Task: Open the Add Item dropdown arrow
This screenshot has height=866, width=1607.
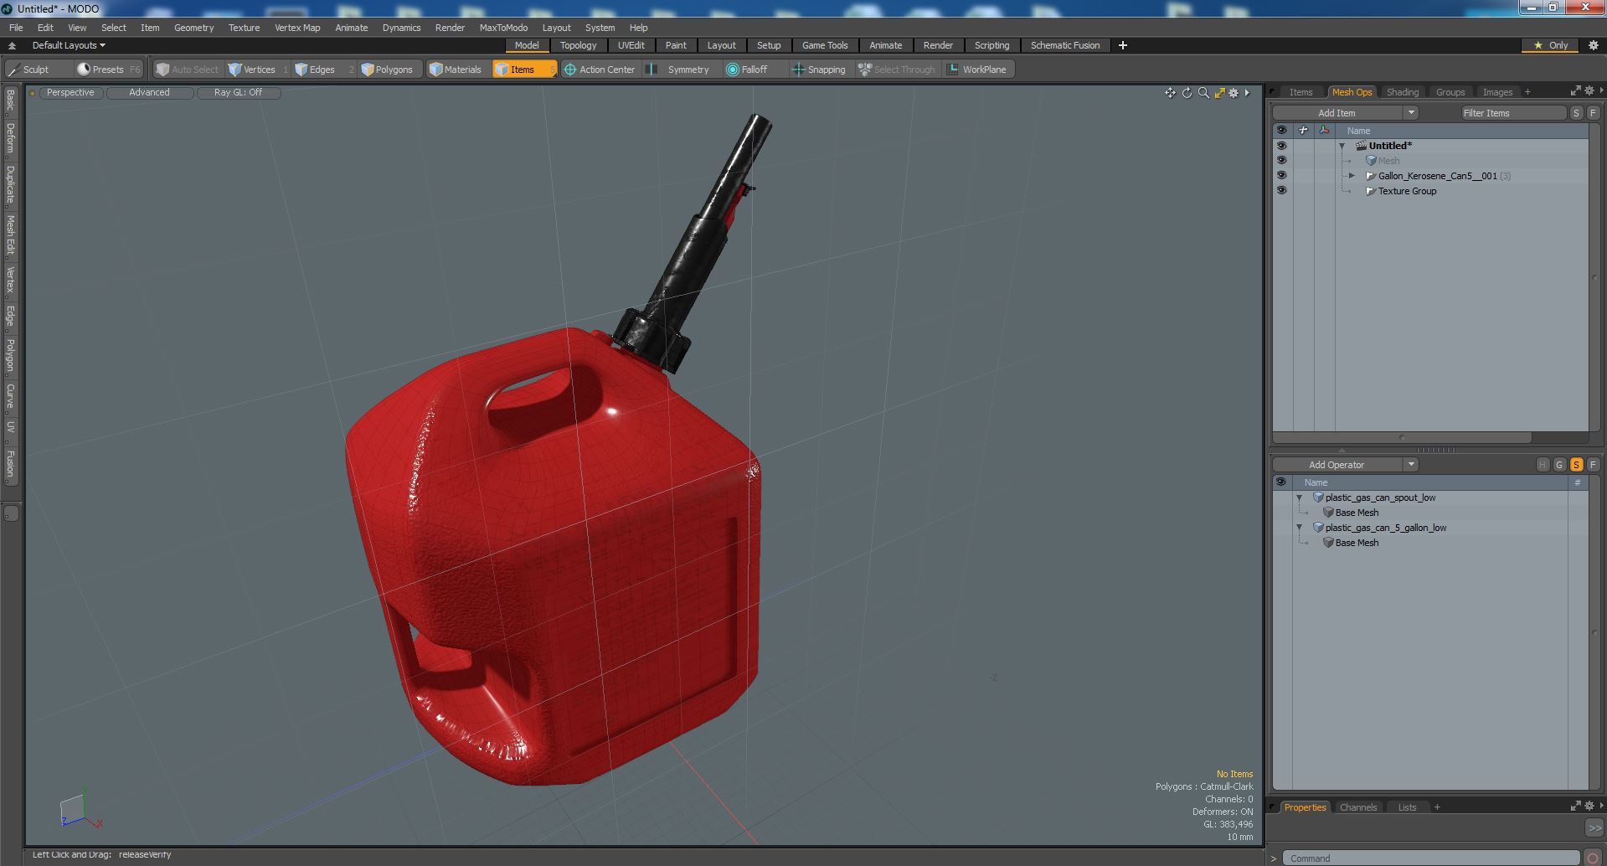Action: pos(1411,113)
